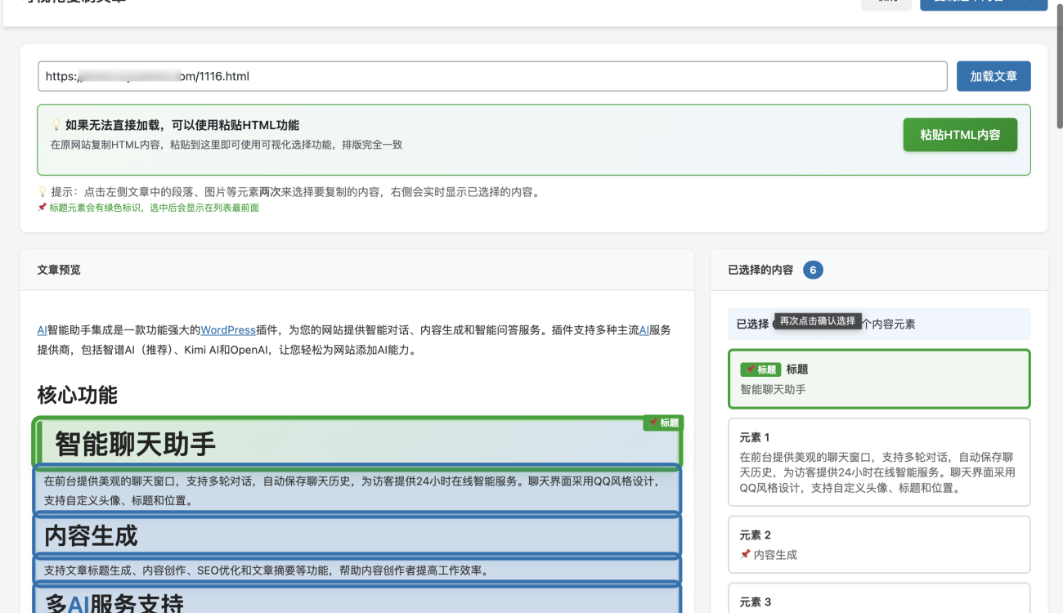The image size is (1063, 613).
Task: Deselect the 内容生成 heading block in preview
Action: click(x=357, y=535)
